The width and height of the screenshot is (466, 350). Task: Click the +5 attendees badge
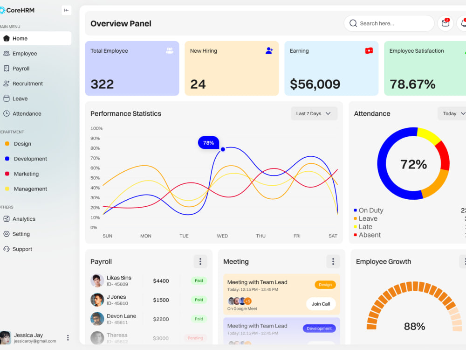tap(248, 301)
